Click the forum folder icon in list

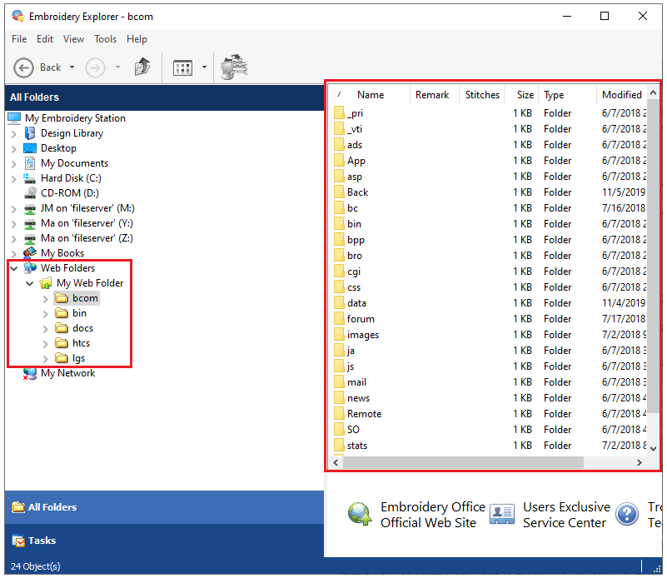(x=339, y=318)
